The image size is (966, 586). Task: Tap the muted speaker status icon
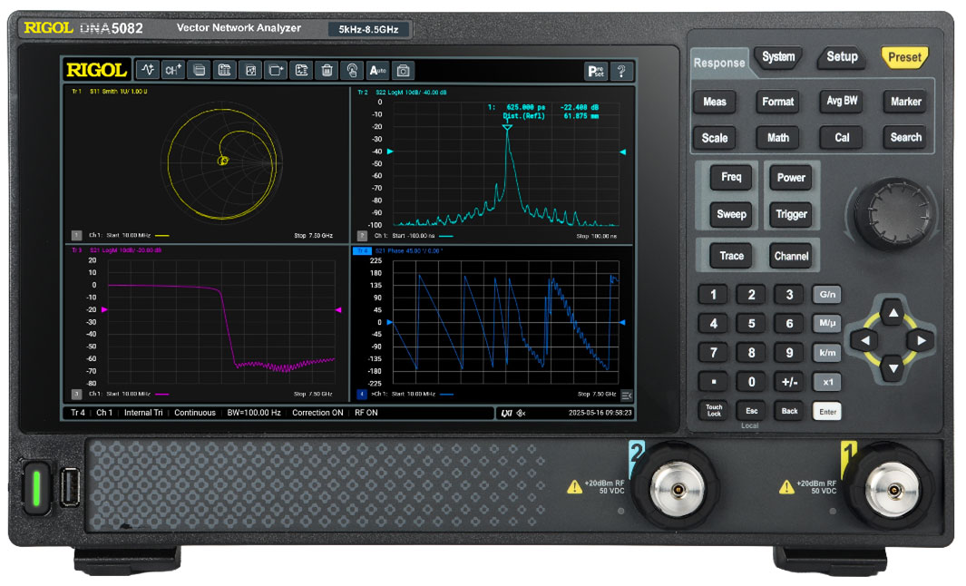[522, 413]
